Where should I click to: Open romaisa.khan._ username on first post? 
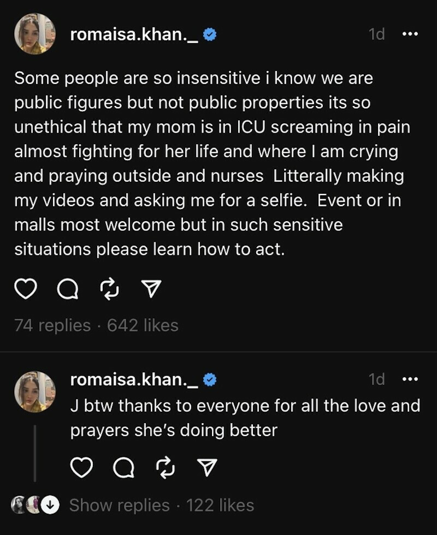click(134, 35)
